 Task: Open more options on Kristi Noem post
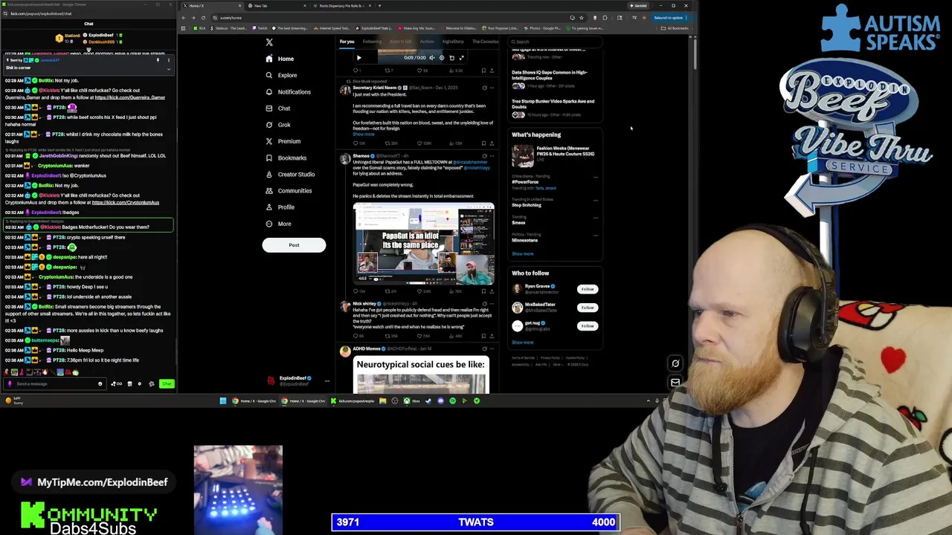492,88
